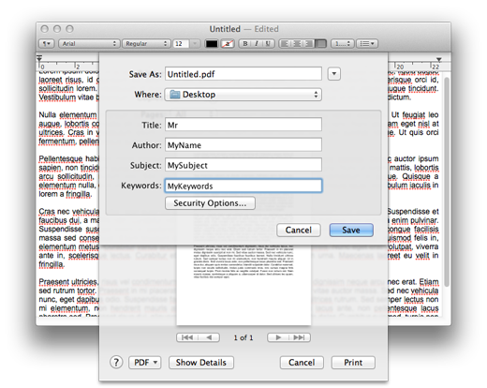Click the Subject field containing MySubject
Screen dimensions: 487x388
[x=243, y=165]
